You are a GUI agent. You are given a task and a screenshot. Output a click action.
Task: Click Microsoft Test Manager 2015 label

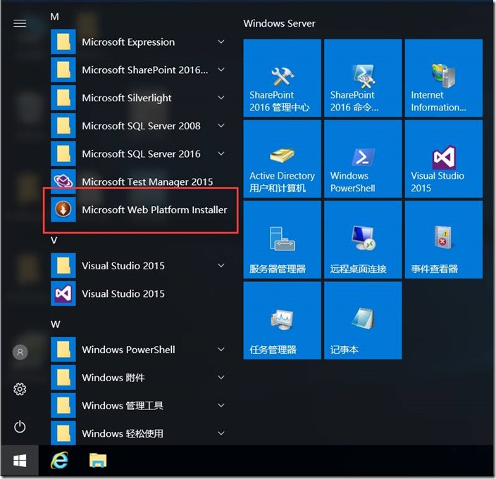point(147,182)
